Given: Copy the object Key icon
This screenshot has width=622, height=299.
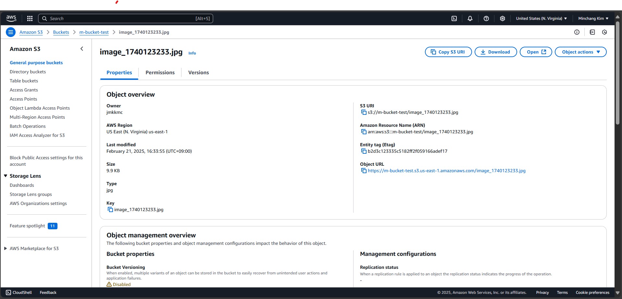Looking at the screenshot, I should (x=110, y=210).
